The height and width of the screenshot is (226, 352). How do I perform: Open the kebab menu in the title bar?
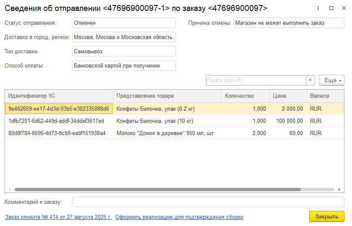[x=319, y=8]
